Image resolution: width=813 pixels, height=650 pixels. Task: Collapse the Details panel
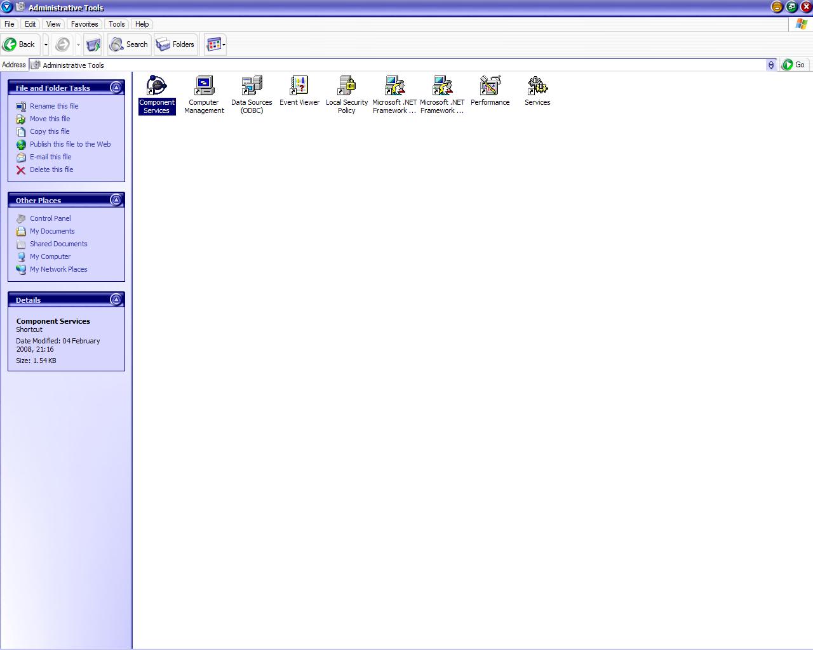click(116, 300)
